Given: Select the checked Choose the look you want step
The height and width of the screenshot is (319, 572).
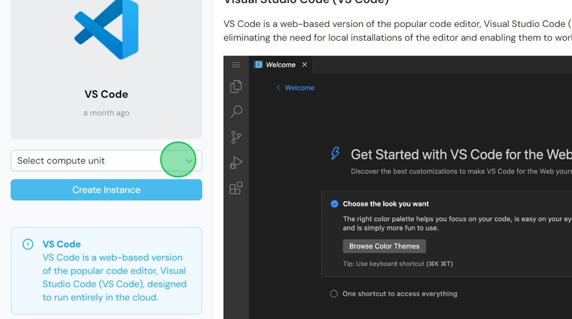Looking at the screenshot, I should [x=386, y=204].
